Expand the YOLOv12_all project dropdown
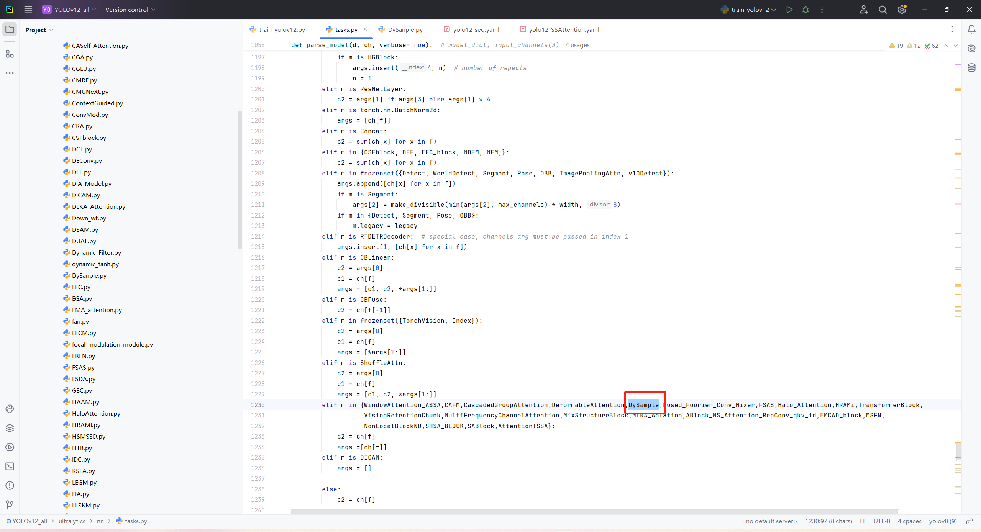The width and height of the screenshot is (981, 532). click(x=71, y=10)
